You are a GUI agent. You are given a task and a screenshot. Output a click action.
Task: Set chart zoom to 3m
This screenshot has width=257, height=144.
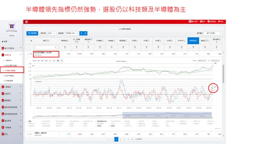click(42, 61)
